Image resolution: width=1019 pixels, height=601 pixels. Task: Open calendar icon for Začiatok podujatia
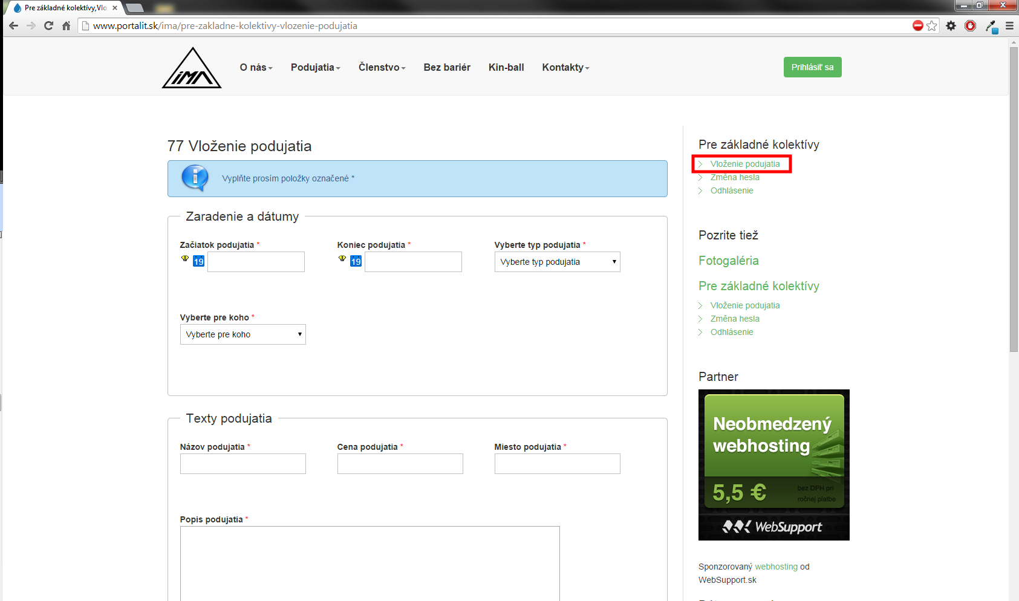[x=198, y=261]
